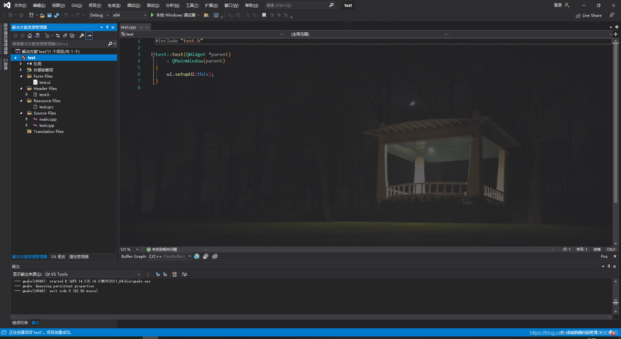The height and width of the screenshot is (339, 621).
Task: Toggle a bookmark with the bookmark icon
Action: [x=264, y=15]
